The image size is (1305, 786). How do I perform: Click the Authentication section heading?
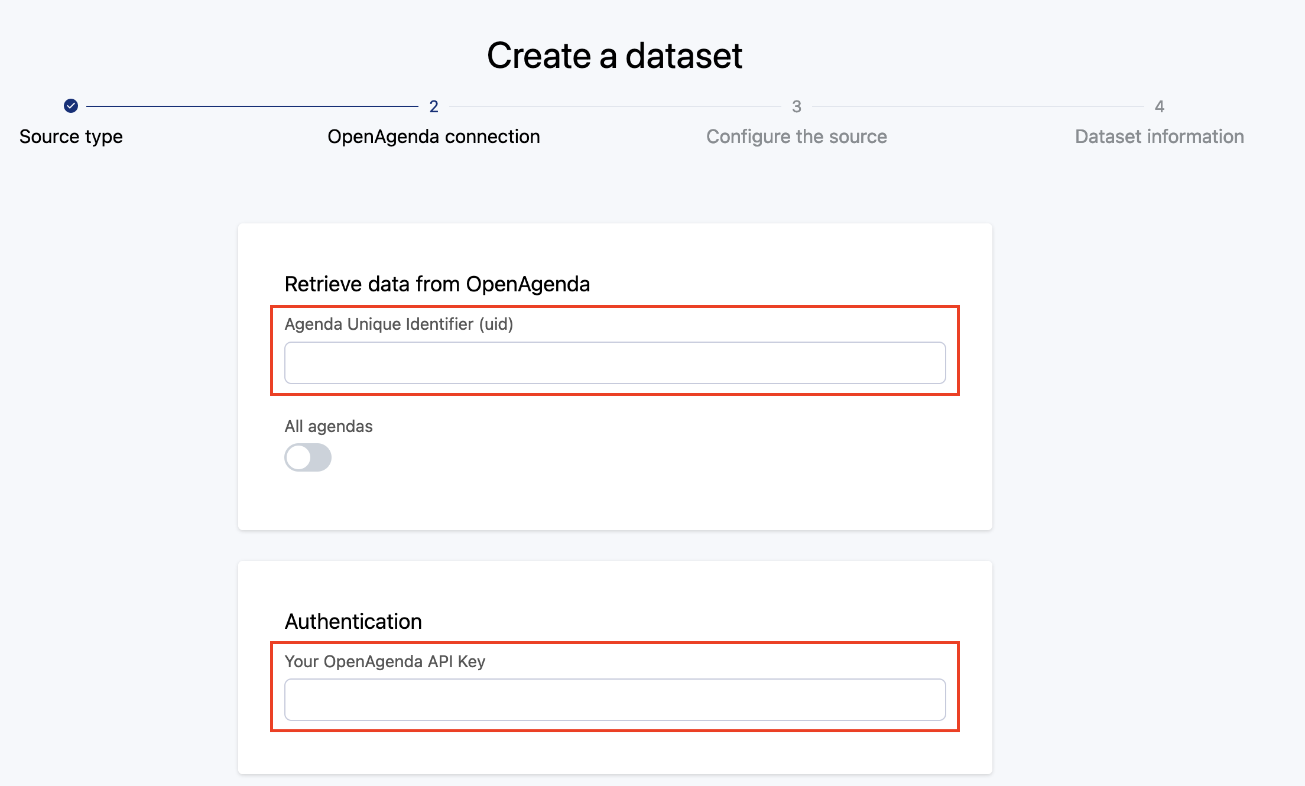coord(353,622)
